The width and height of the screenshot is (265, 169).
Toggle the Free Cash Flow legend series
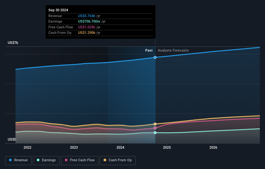(80, 160)
